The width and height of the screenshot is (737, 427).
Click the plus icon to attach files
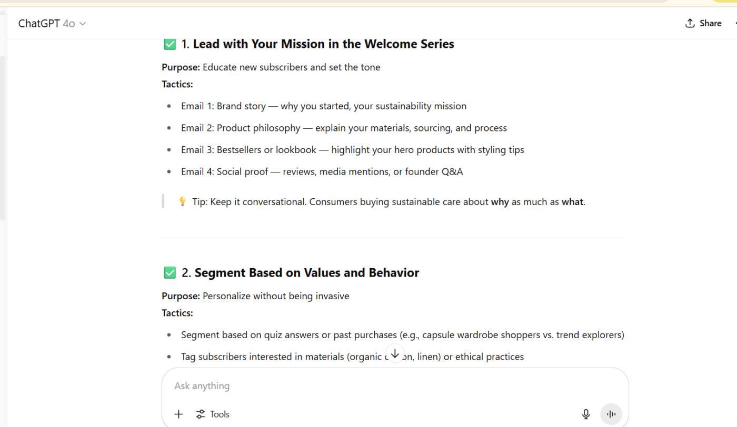coord(179,414)
